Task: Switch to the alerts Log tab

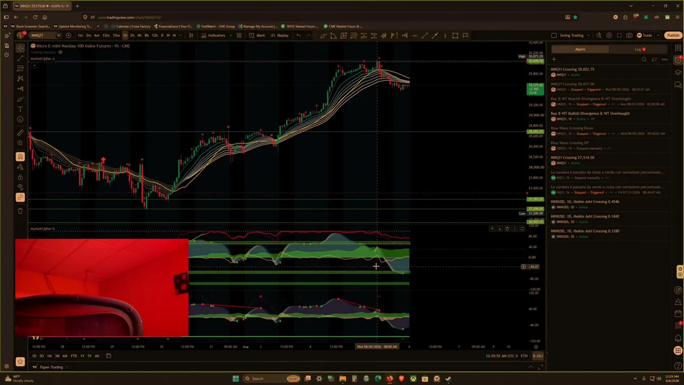Action: 639,49
